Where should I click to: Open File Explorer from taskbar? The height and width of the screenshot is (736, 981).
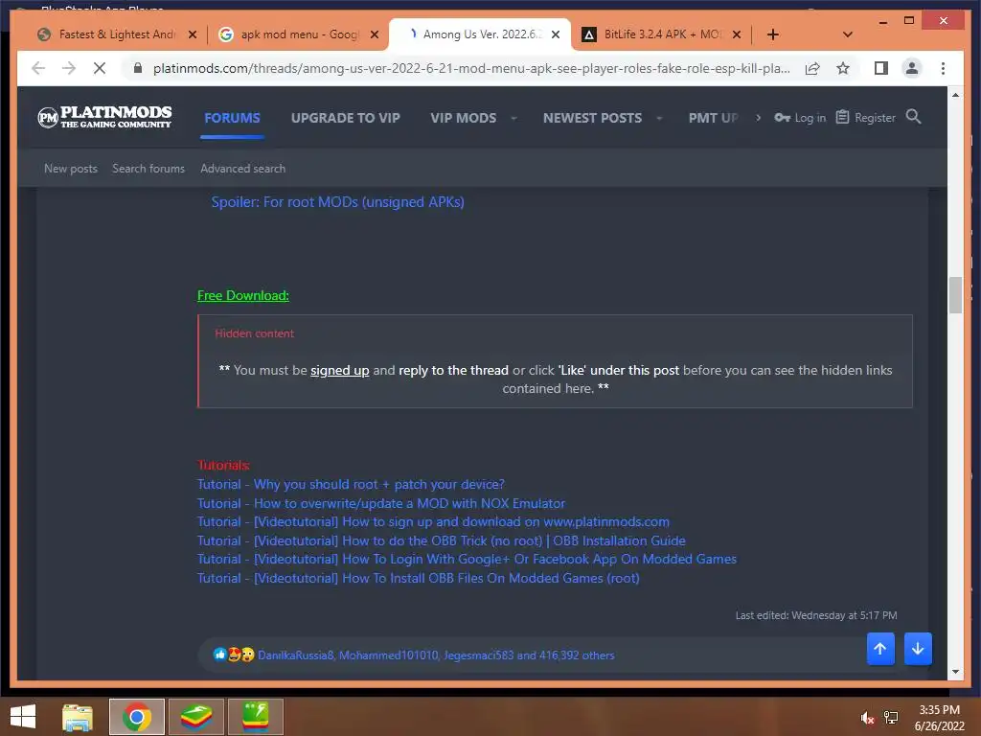[x=78, y=717]
